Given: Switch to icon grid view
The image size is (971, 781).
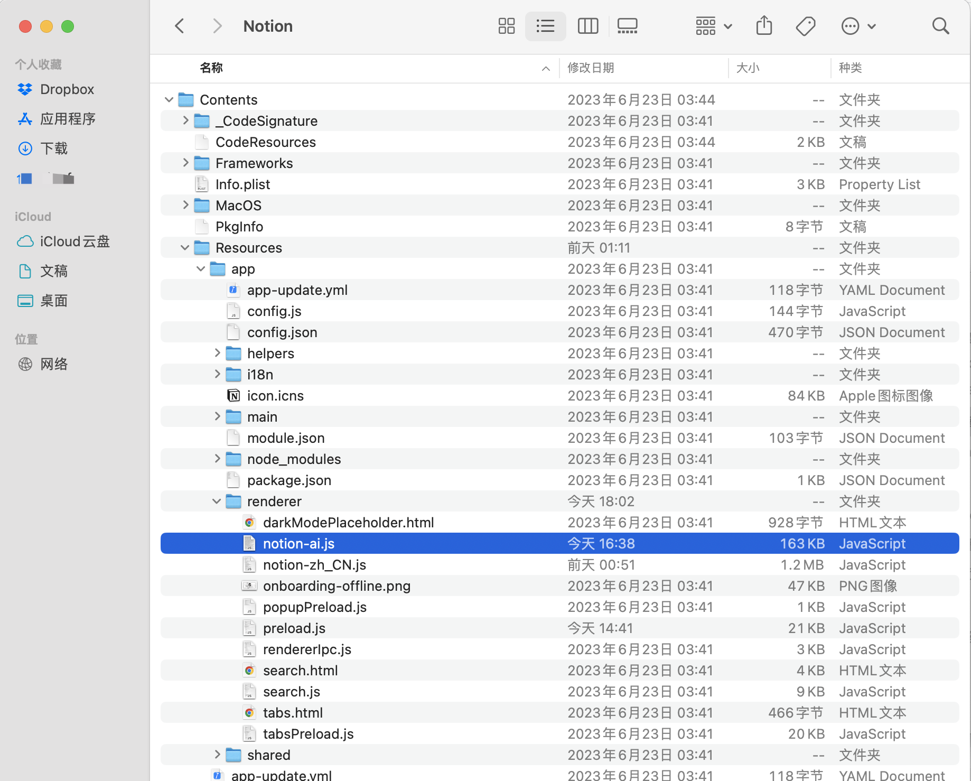Looking at the screenshot, I should click(506, 26).
